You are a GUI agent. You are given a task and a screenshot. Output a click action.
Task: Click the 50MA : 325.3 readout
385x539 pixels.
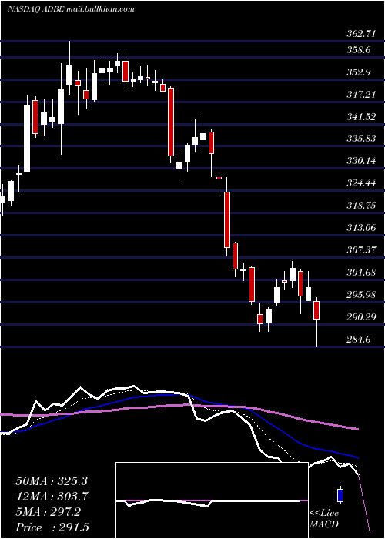51,481
